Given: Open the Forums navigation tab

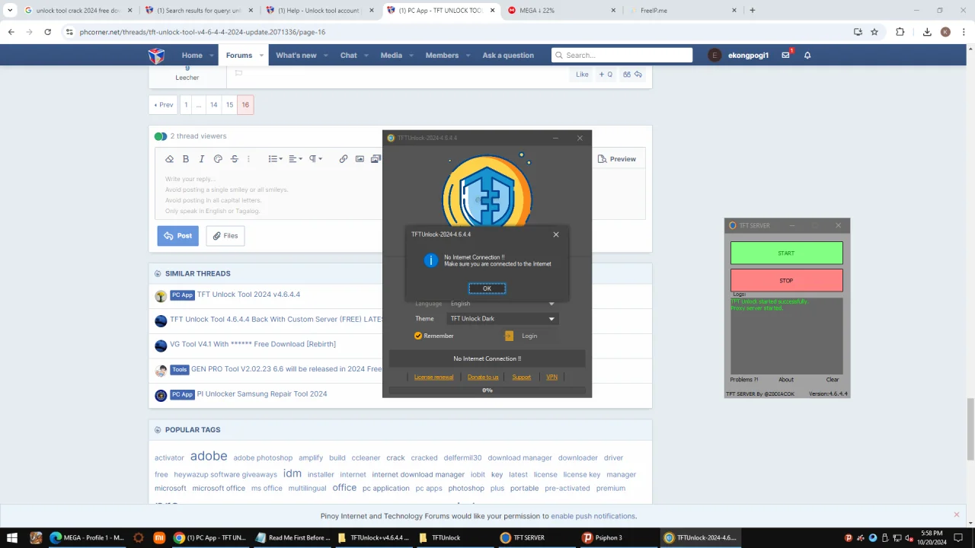Looking at the screenshot, I should [239, 55].
